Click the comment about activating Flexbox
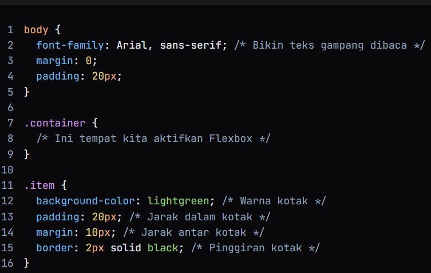Image resolution: width=431 pixels, height=273 pixels. point(153,138)
